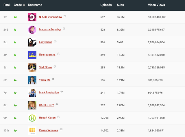Click the speech bubble icon beside You & Me

pyautogui.click(x=53, y=79)
